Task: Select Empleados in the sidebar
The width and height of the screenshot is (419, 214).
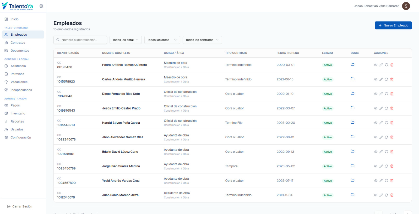Action: (23, 35)
